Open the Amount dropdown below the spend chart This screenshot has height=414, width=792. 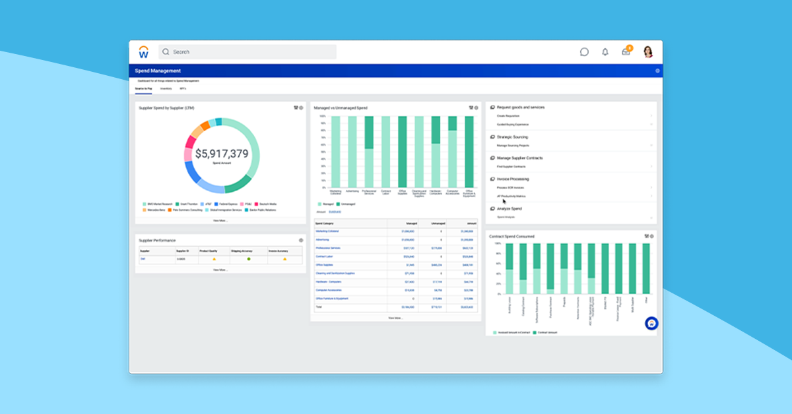pyautogui.click(x=335, y=212)
